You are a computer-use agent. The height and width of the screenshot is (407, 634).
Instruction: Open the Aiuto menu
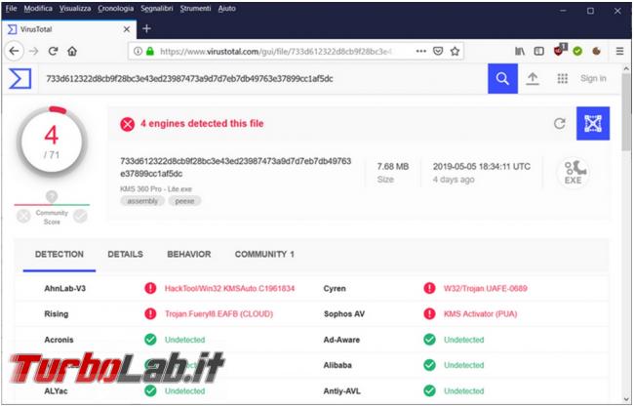(227, 8)
